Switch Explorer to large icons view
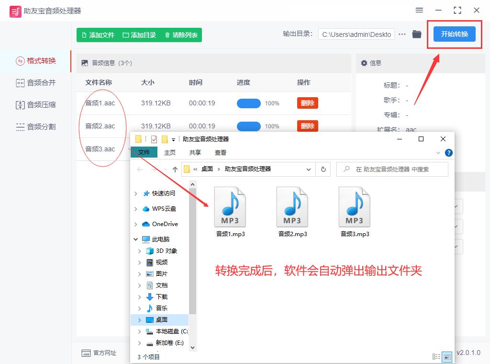The image size is (490, 364). [446, 355]
